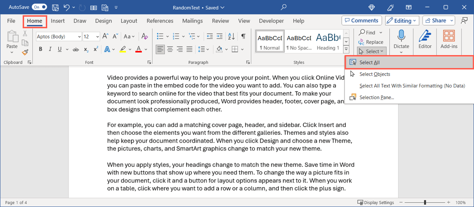Justify the paragraph text
Viewport: 474px width, 207px height.
(189, 49)
